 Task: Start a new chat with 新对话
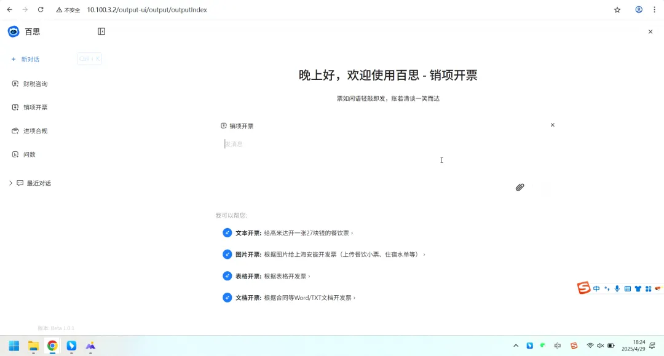[30, 59]
